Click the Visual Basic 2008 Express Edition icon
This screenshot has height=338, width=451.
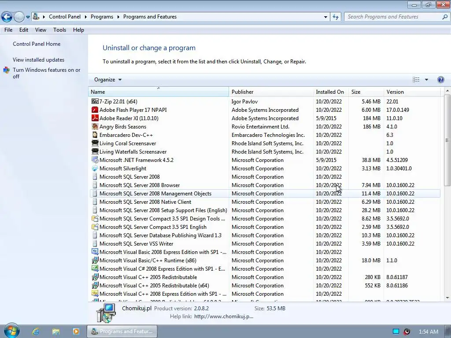(x=95, y=252)
